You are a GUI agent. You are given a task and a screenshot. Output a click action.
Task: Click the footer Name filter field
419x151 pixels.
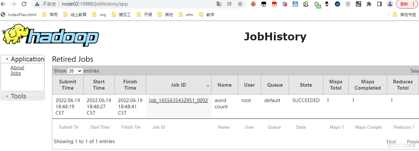tap(225, 127)
